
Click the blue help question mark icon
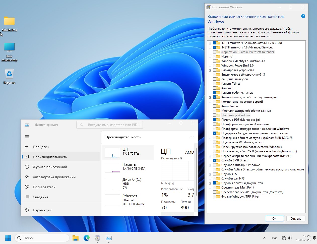(303, 16)
